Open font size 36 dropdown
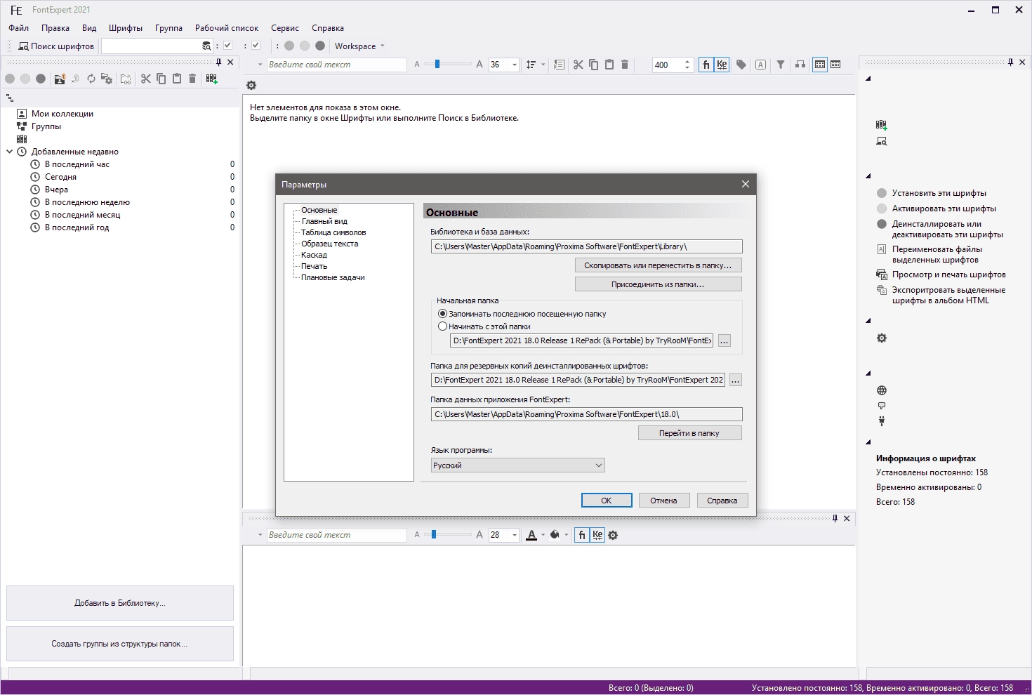This screenshot has height=695, width=1032. point(514,65)
